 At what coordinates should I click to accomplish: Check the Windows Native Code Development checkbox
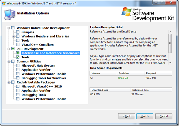tap(13, 28)
